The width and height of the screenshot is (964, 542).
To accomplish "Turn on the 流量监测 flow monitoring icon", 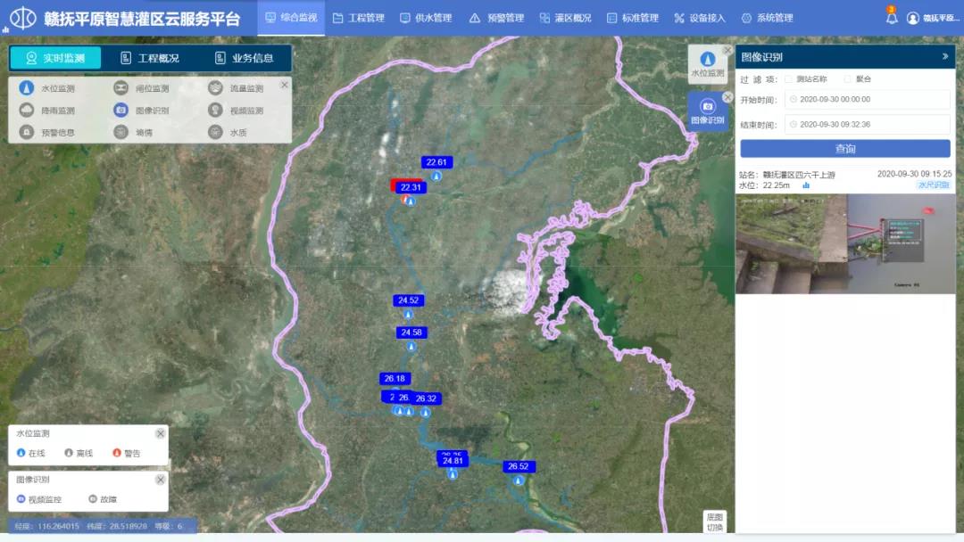I will coord(215,88).
